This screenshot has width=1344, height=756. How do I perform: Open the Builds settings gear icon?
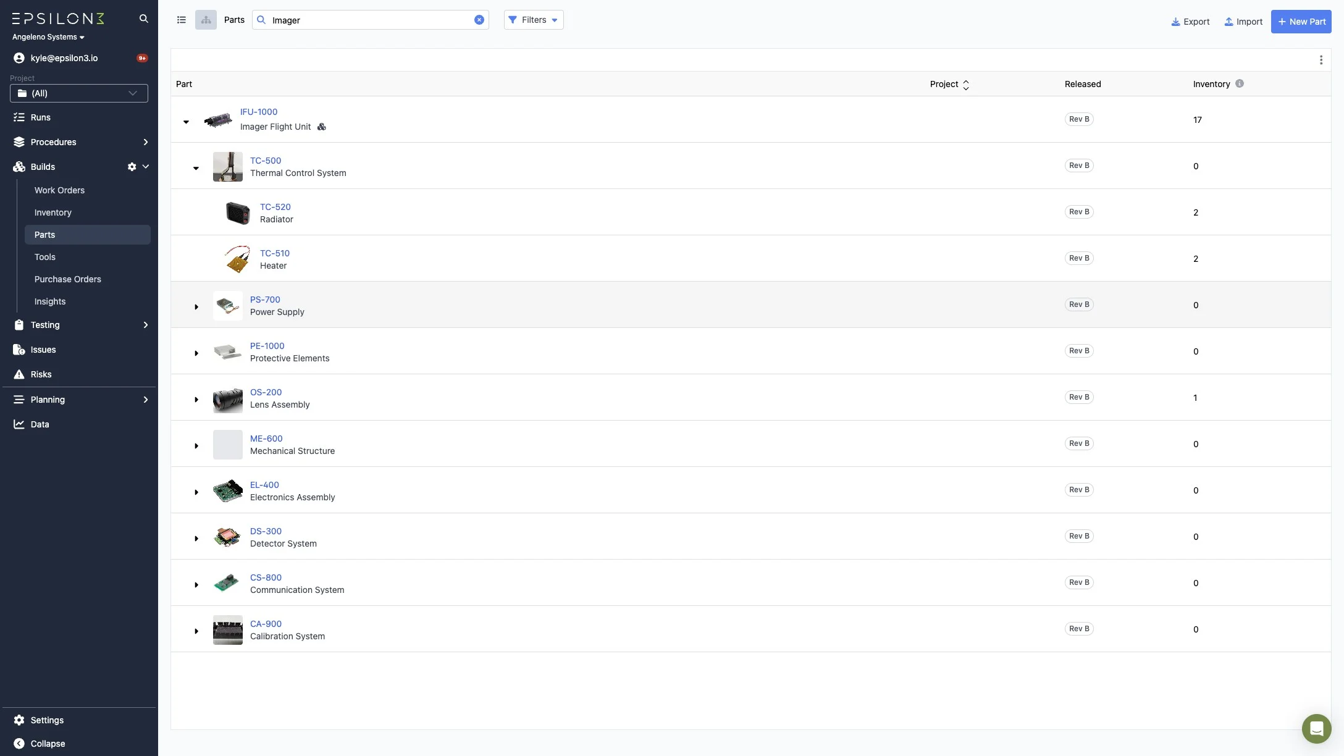[132, 167]
